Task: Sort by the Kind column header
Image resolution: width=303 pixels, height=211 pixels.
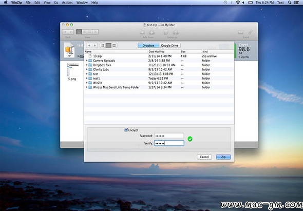Action: pos(218,51)
